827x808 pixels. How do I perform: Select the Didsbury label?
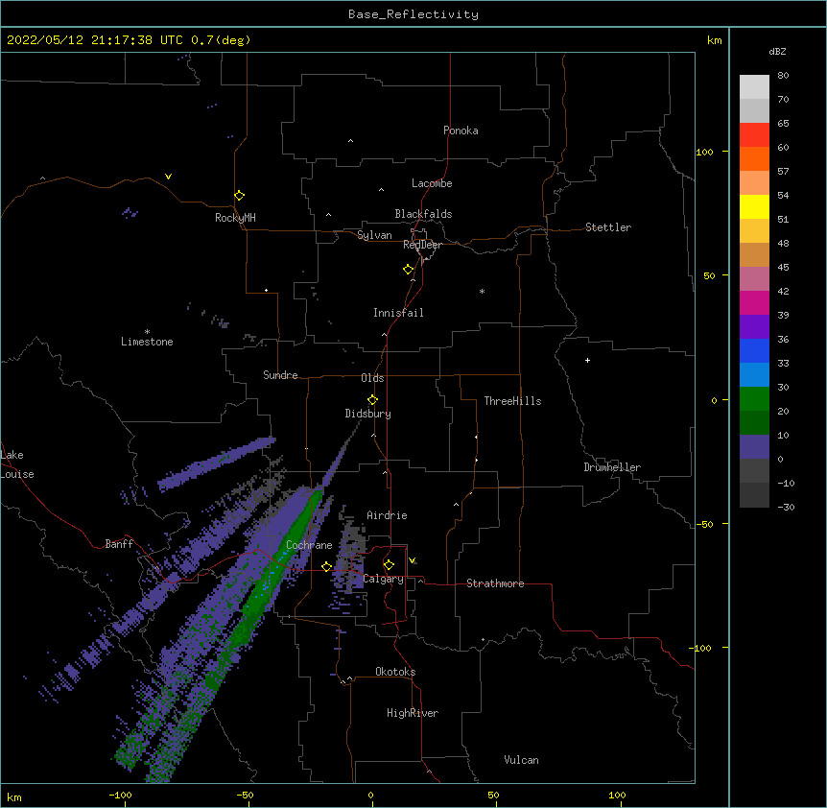coord(368,414)
